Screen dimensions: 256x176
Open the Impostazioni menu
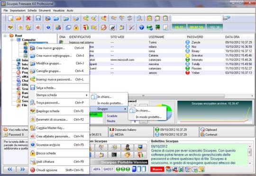click(18, 10)
